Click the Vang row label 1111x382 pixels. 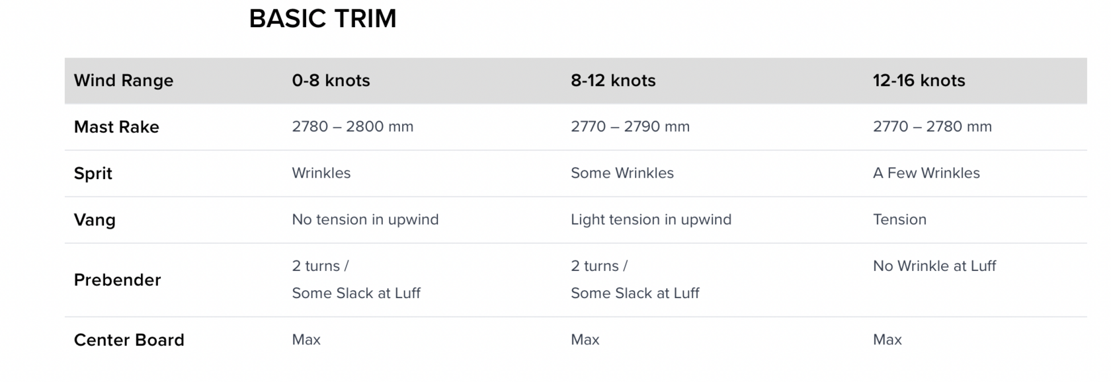tap(95, 219)
